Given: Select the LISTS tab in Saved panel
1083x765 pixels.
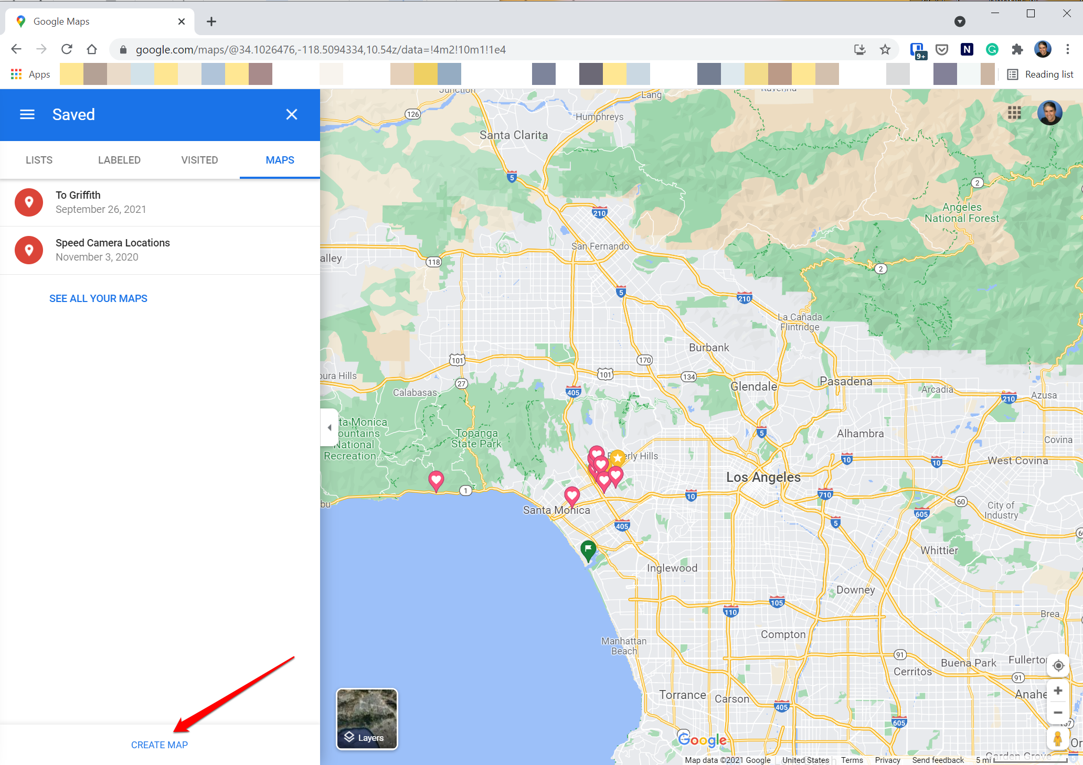Looking at the screenshot, I should [39, 160].
